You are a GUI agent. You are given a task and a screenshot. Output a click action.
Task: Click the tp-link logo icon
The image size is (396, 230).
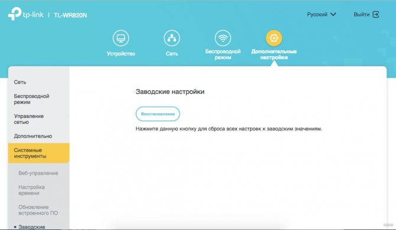(15, 14)
